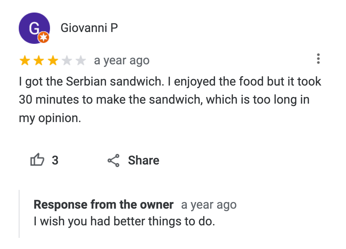Image resolution: width=346 pixels, height=249 pixels.
Task: Click the fourth gray rating star
Action: (67, 61)
